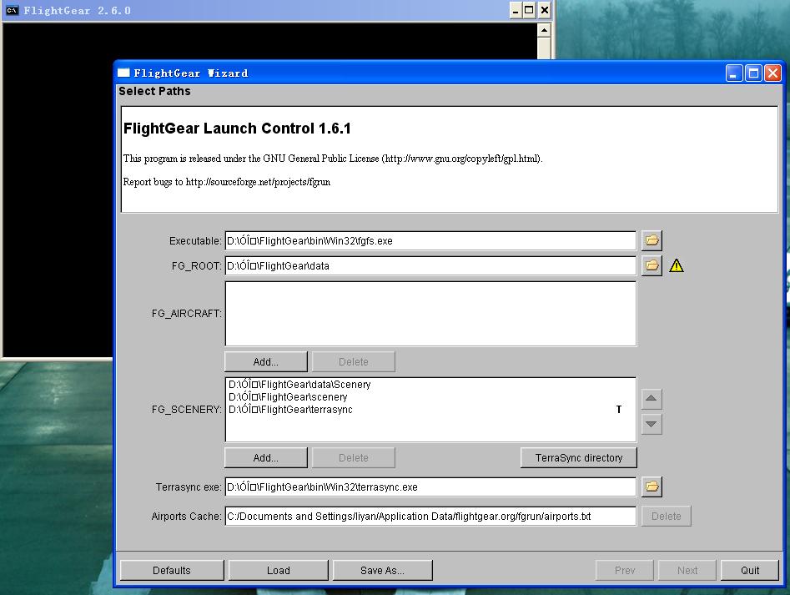Minimize the FlightGear 2.6.0 console window

point(515,10)
